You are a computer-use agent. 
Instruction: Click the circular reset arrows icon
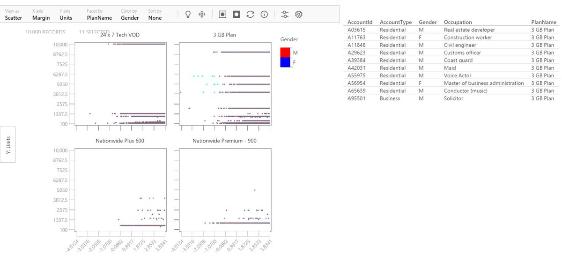click(251, 14)
